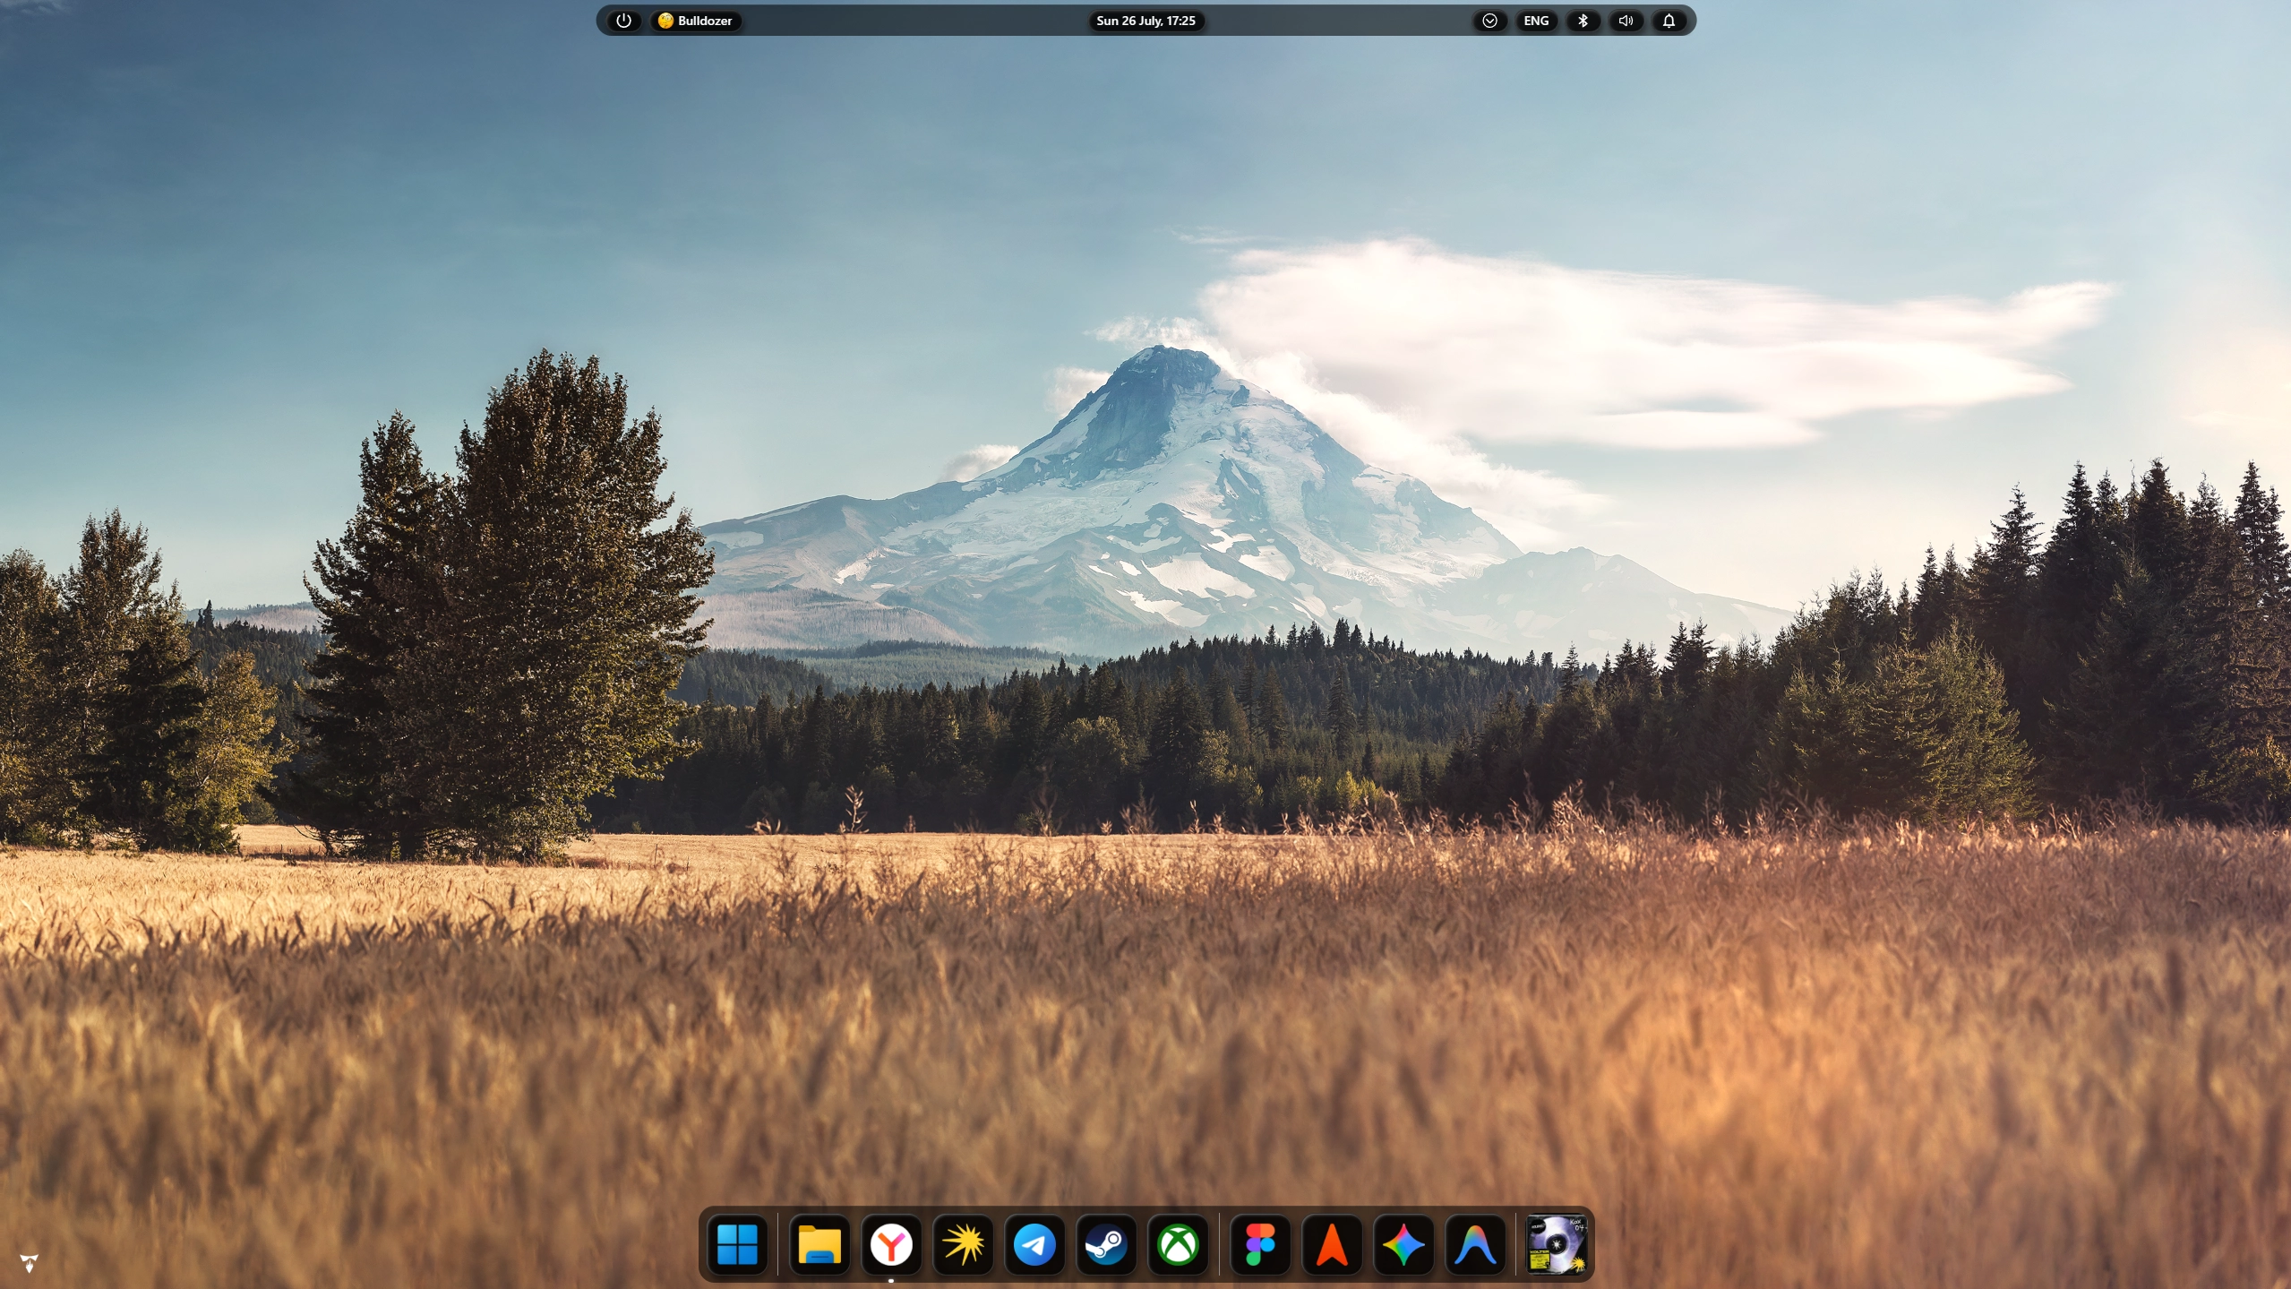
Task: Click the power button in the top bar
Action: (624, 21)
